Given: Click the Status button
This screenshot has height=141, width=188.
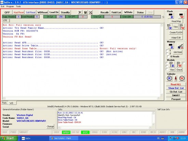Looking at the screenshot, I should (140, 12).
